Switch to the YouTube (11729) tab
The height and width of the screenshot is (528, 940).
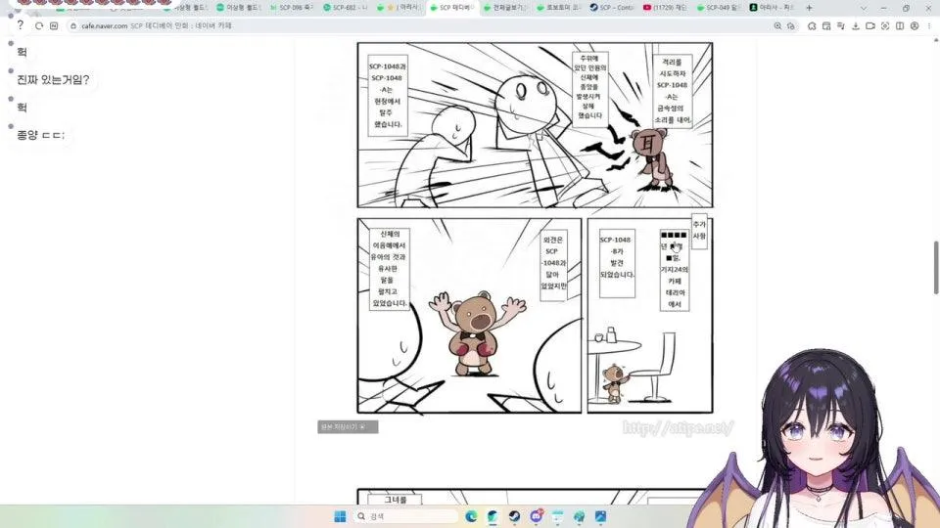click(x=666, y=8)
